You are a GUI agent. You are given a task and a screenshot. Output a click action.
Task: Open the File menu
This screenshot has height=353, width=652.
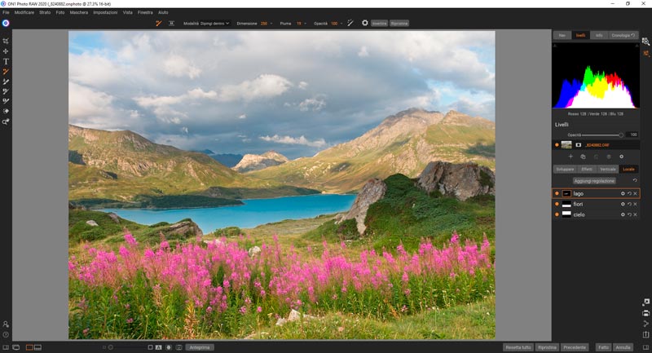(x=6, y=12)
